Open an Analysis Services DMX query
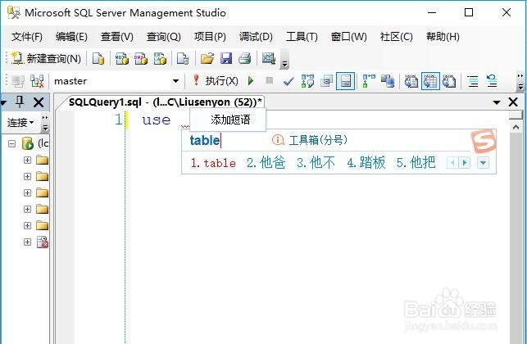527x344 pixels. point(141,58)
